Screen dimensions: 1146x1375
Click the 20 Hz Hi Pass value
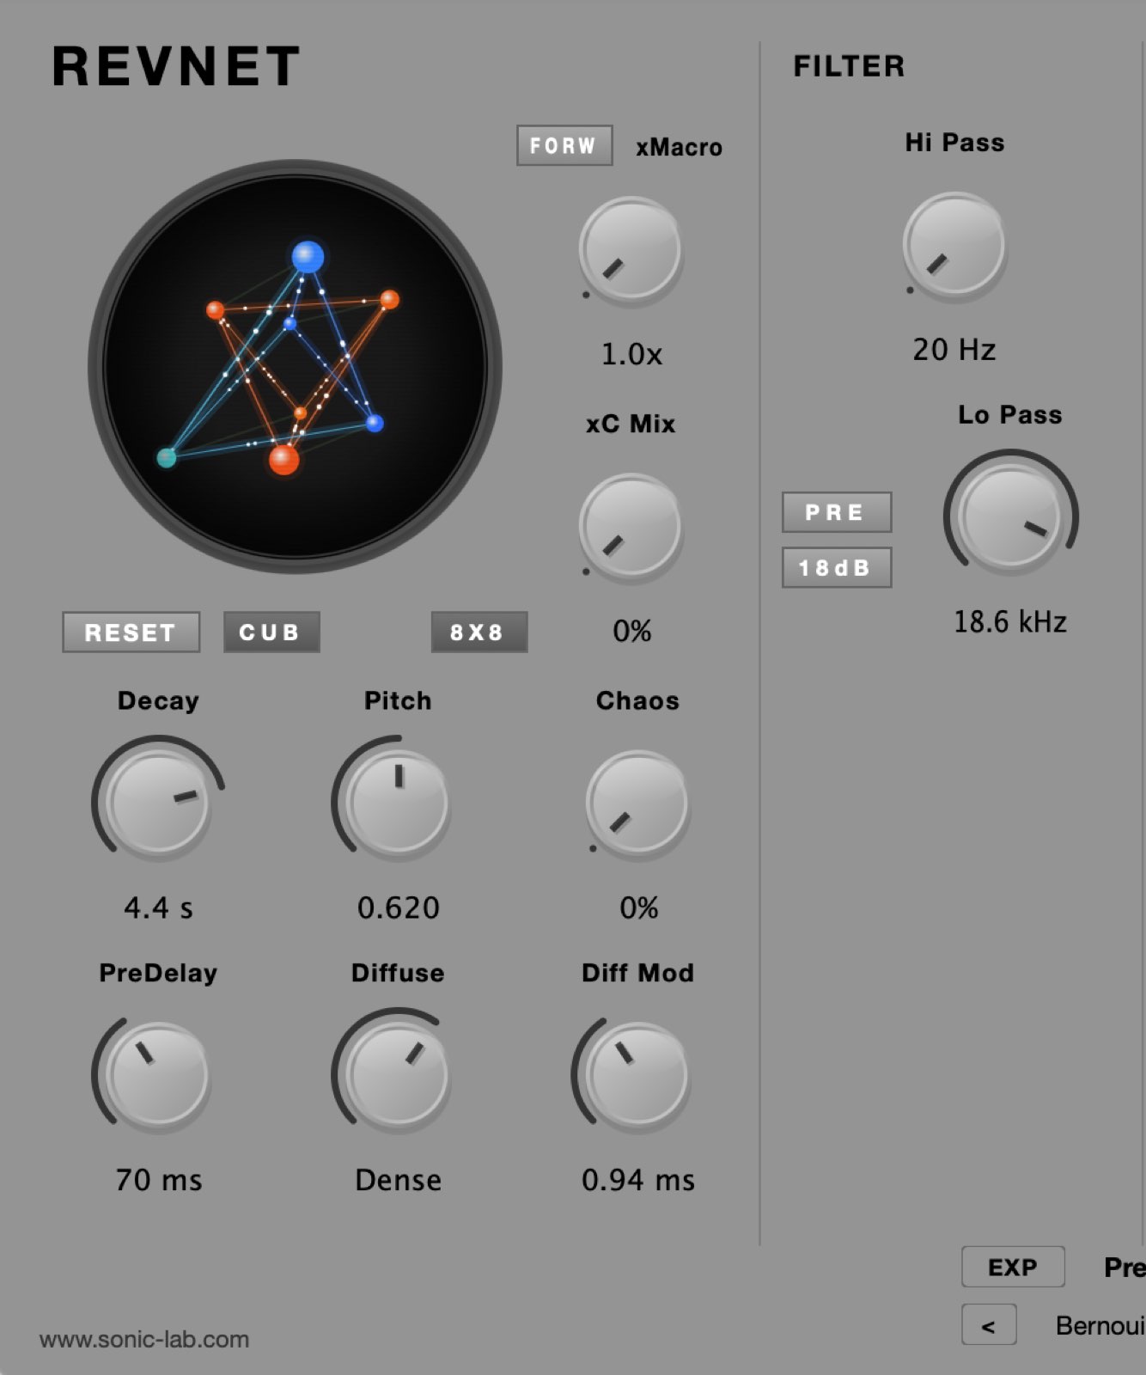pyautogui.click(x=954, y=350)
